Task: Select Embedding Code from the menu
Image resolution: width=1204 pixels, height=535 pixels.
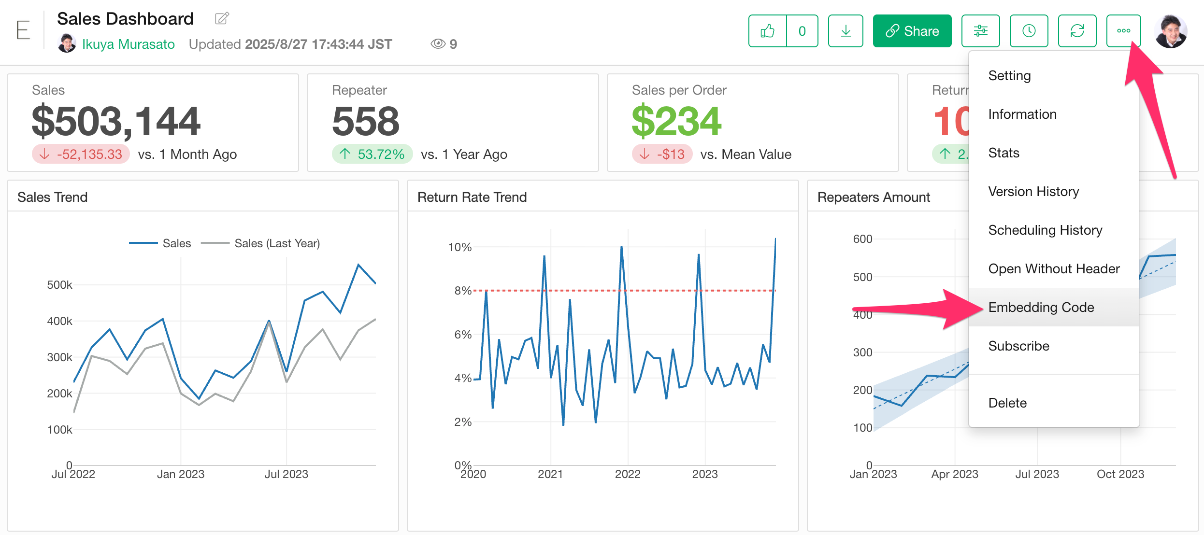Action: tap(1041, 307)
